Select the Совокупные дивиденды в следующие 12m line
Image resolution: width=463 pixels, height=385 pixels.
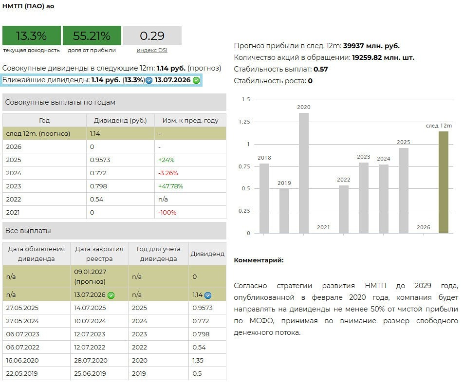111,68
